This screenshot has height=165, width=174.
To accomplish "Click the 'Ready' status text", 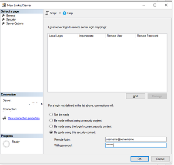I will 16,142.
